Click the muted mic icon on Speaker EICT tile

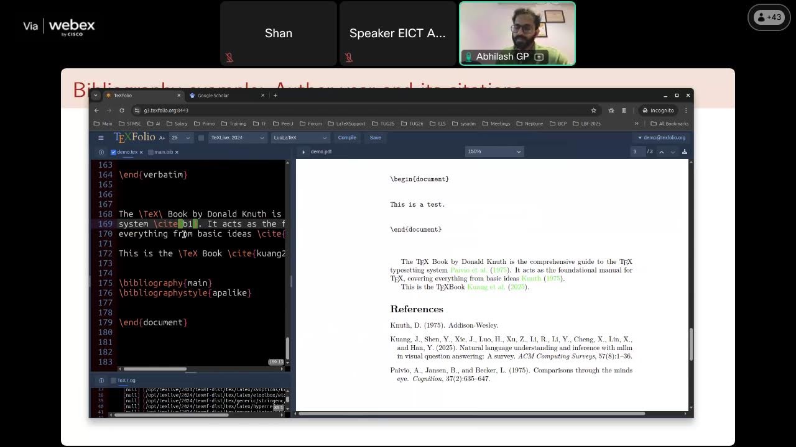point(348,58)
